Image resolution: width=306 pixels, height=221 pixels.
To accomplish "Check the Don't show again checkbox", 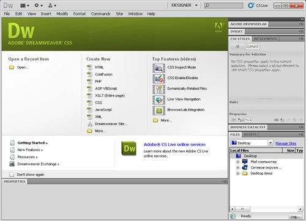I will click(12, 175).
